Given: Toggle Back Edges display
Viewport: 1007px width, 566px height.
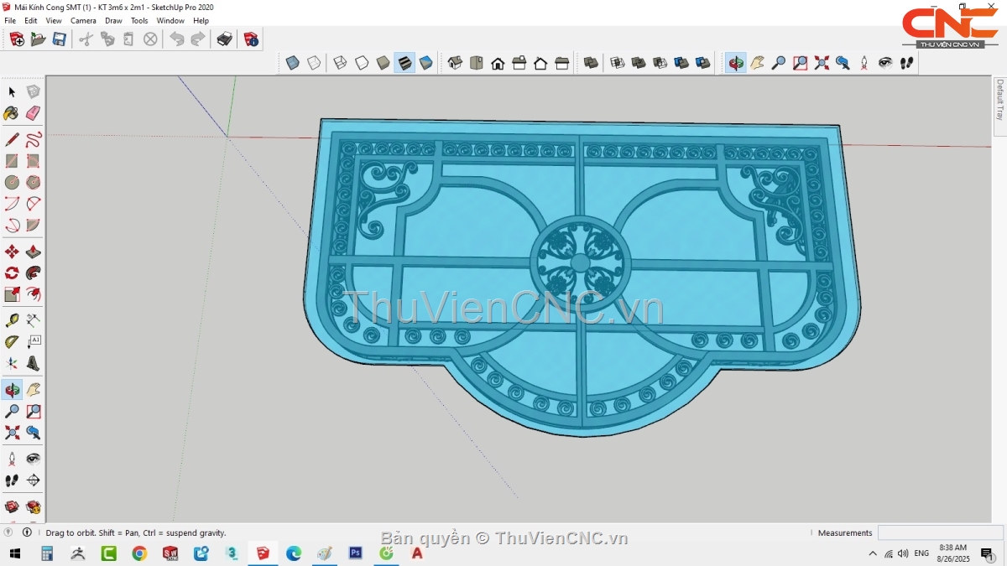Looking at the screenshot, I should pyautogui.click(x=314, y=63).
